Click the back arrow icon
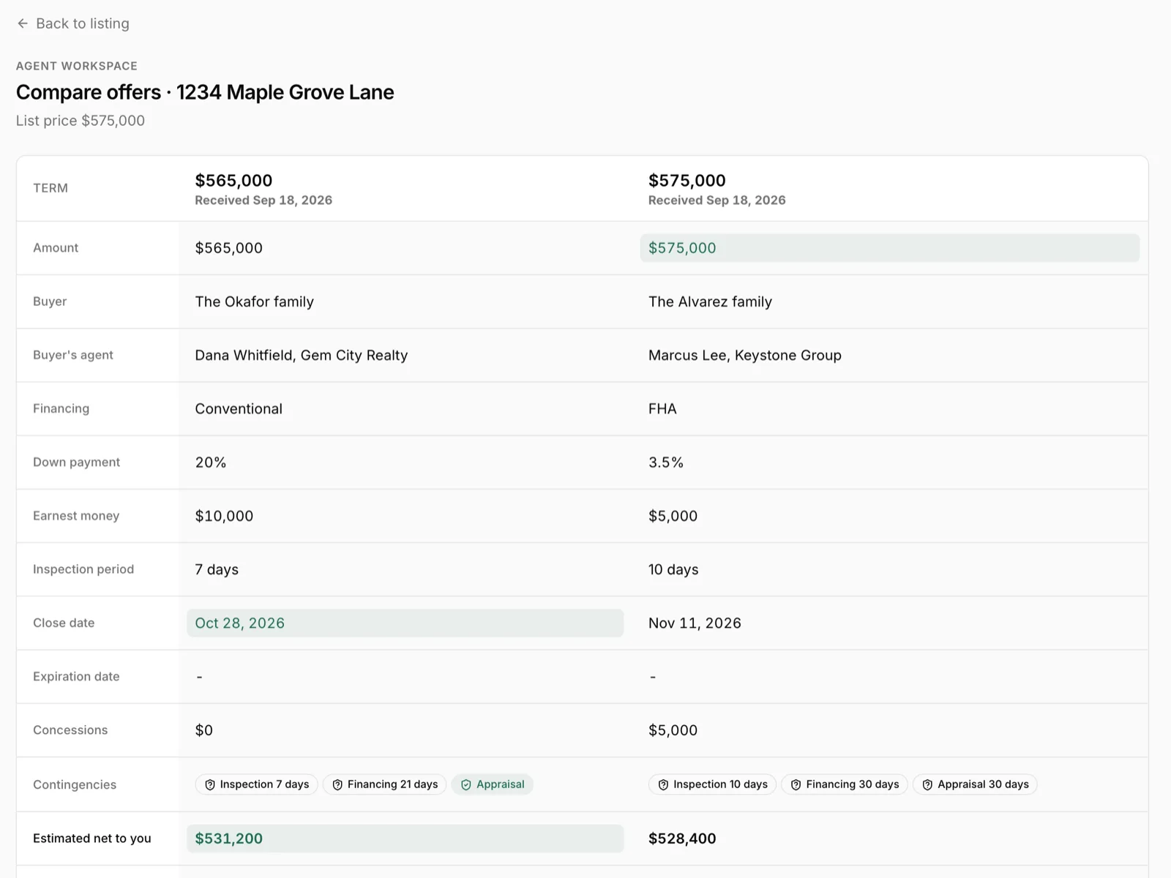The height and width of the screenshot is (878, 1171). tap(23, 23)
